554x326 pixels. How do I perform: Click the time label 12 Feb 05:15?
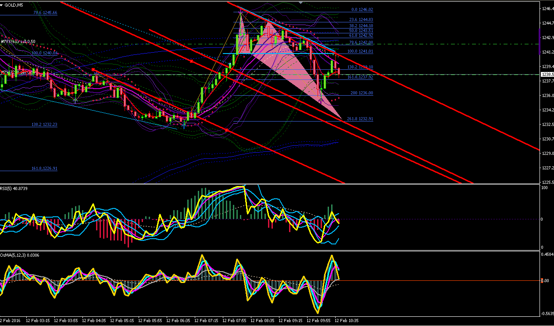tap(122, 321)
